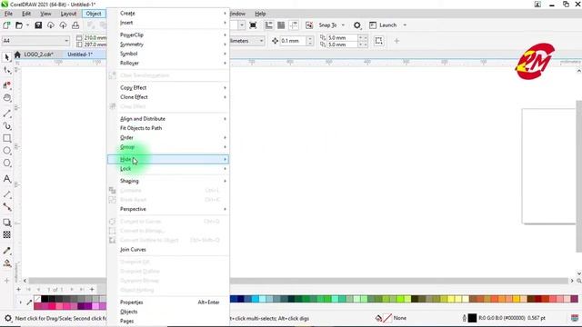Open Properties from Object menu
Image resolution: width=582 pixels, height=327 pixels.
168,302
